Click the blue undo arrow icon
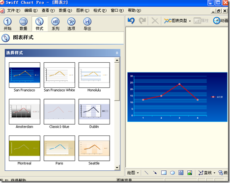Screen dimensions: 230x183 click(131, 21)
